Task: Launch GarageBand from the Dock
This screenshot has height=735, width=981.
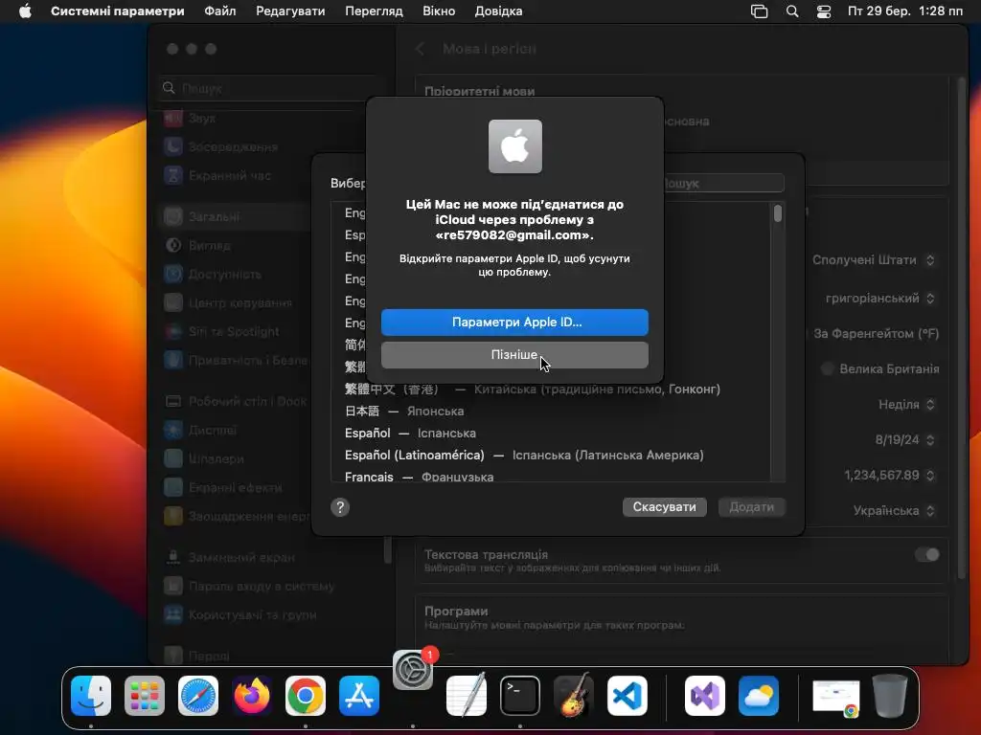Action: [x=574, y=696]
